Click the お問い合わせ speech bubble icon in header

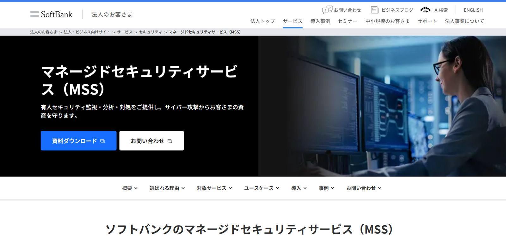click(327, 10)
